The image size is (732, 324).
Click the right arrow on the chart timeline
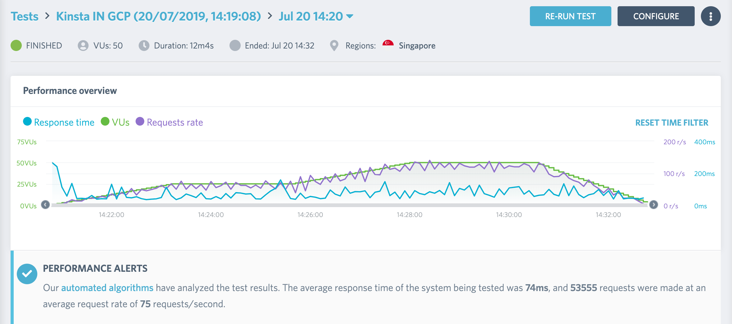pos(654,205)
